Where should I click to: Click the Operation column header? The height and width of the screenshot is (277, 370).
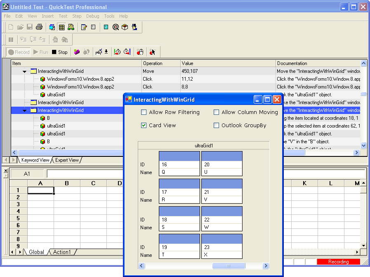[x=161, y=63]
